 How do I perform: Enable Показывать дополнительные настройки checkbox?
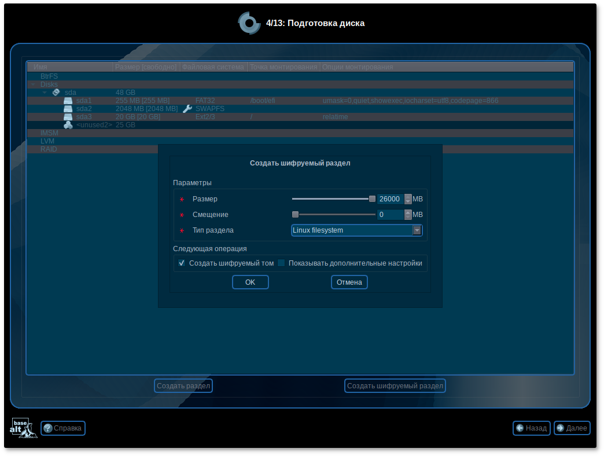click(281, 263)
